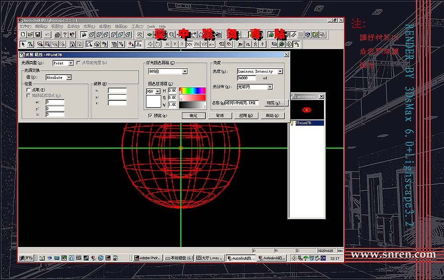
Task: Click the Save toolbar icon
Action: coord(37,35)
